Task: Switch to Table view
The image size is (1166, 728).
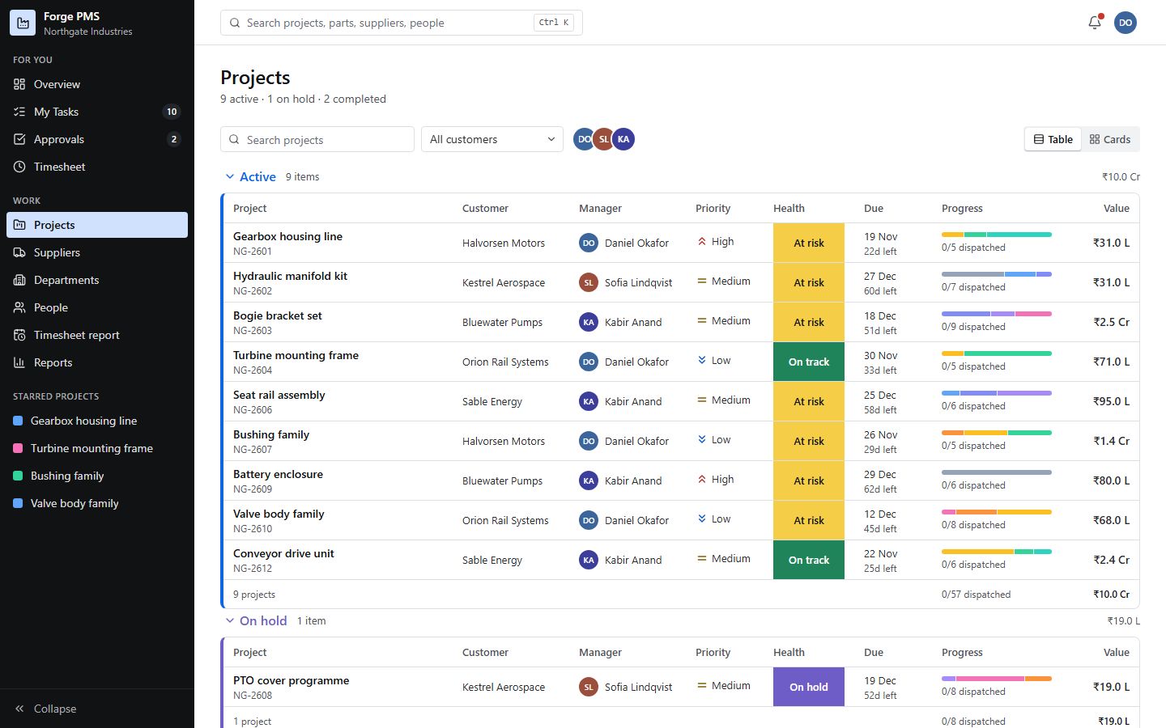Action: (x=1053, y=139)
